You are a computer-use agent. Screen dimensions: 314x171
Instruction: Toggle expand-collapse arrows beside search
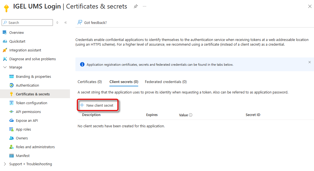pyautogui.click(x=57, y=23)
